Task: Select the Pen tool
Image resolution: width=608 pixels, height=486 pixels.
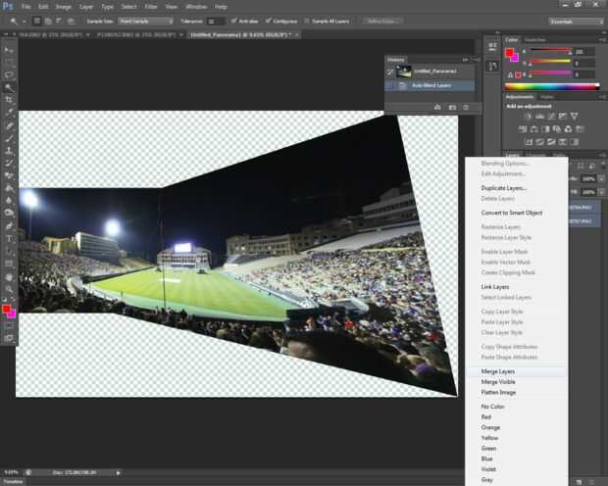Action: pos(9,225)
